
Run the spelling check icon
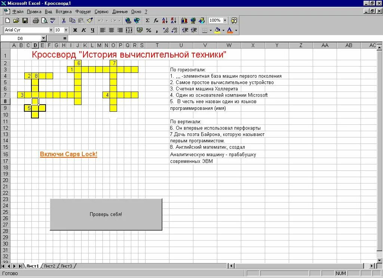coord(53,21)
